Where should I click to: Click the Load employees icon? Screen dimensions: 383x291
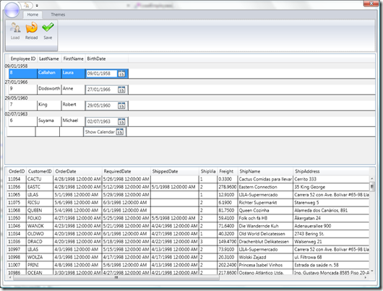[x=15, y=27]
